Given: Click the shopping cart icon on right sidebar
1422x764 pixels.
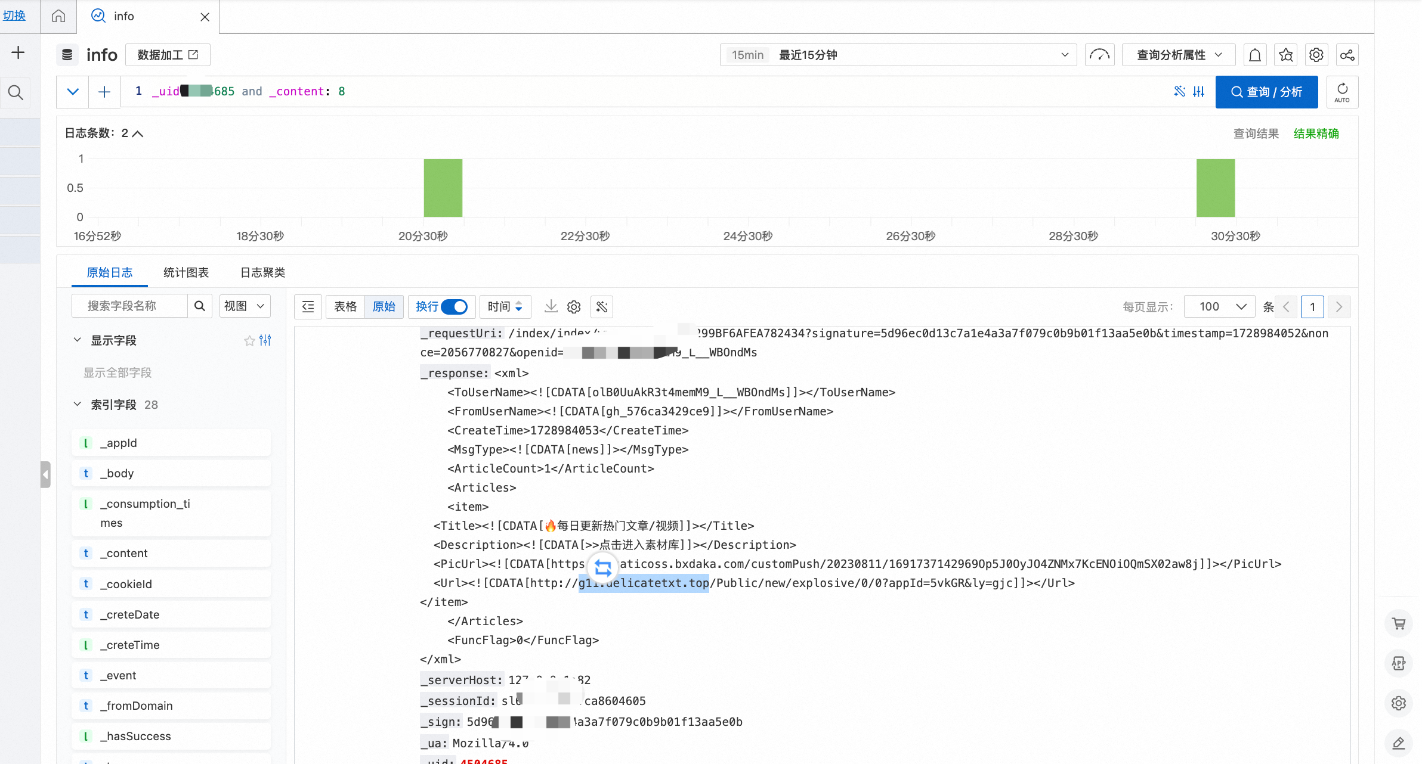Looking at the screenshot, I should (x=1399, y=624).
